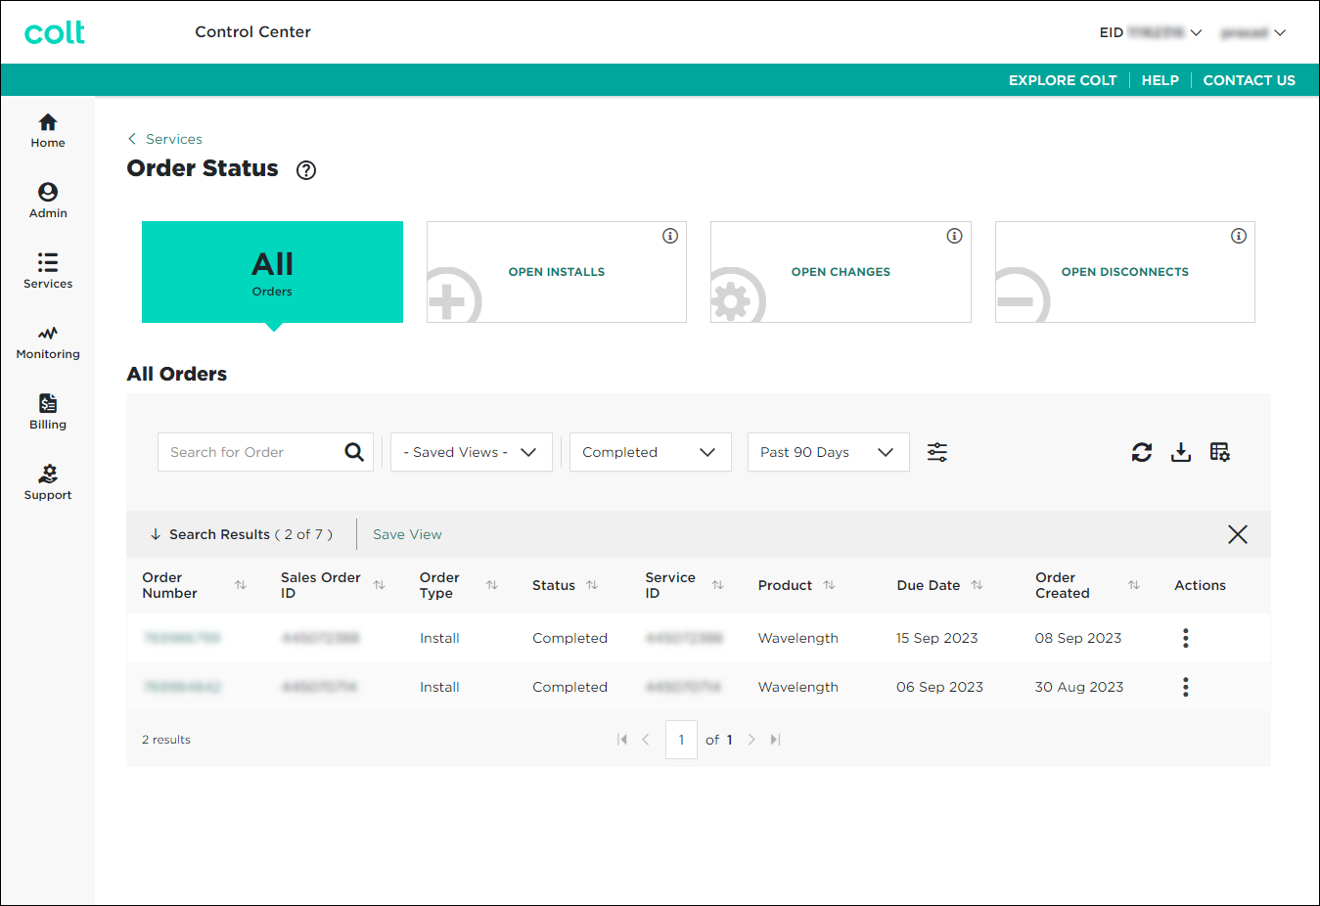The height and width of the screenshot is (906, 1320).
Task: Open the Monitoring sidebar section
Action: point(48,342)
